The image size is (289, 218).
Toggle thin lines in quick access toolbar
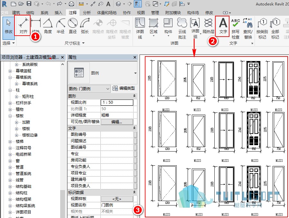coord(138,4)
